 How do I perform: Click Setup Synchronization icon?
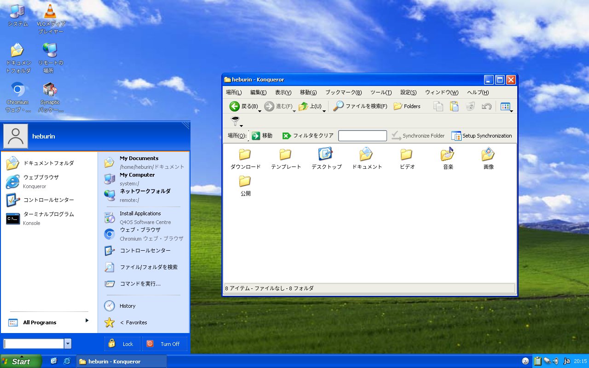click(x=456, y=136)
